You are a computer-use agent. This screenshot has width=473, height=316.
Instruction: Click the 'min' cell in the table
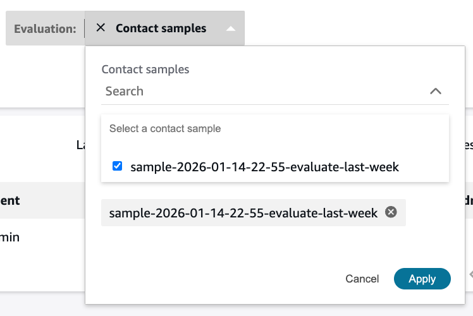(10, 238)
